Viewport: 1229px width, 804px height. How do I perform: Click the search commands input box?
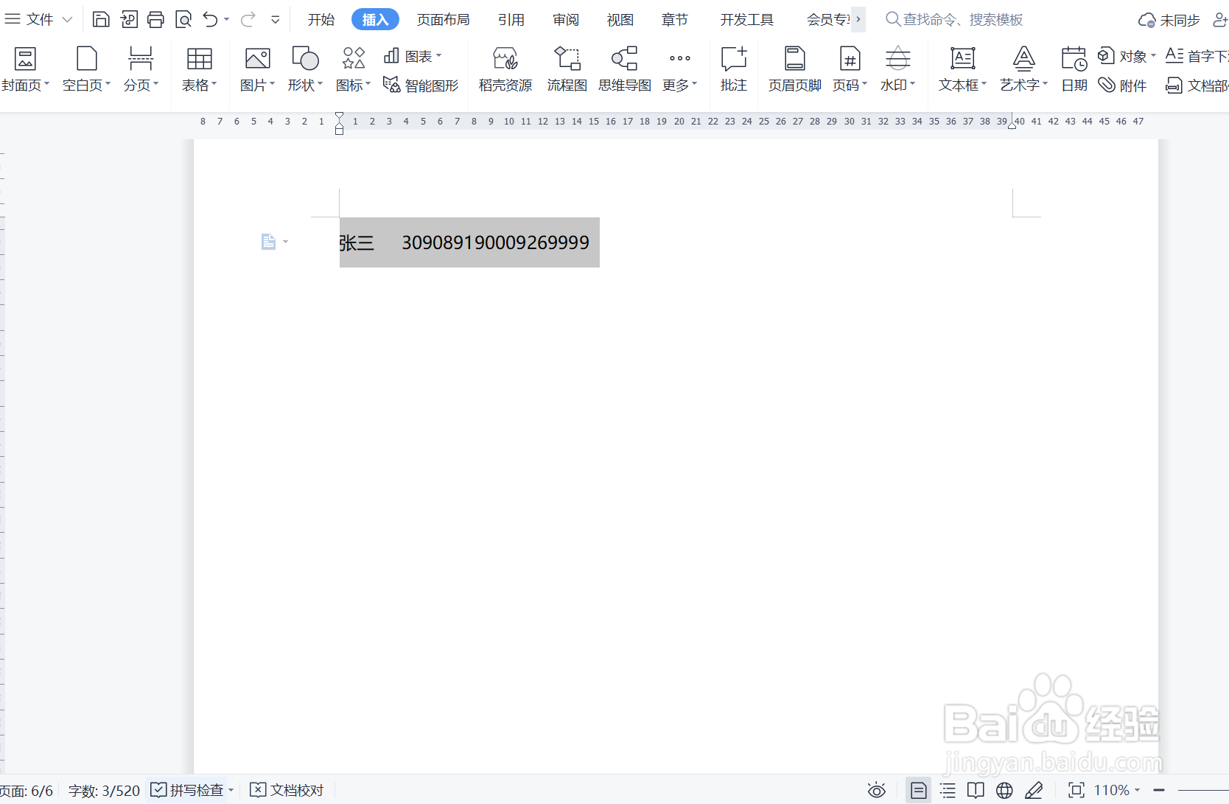pos(963,20)
